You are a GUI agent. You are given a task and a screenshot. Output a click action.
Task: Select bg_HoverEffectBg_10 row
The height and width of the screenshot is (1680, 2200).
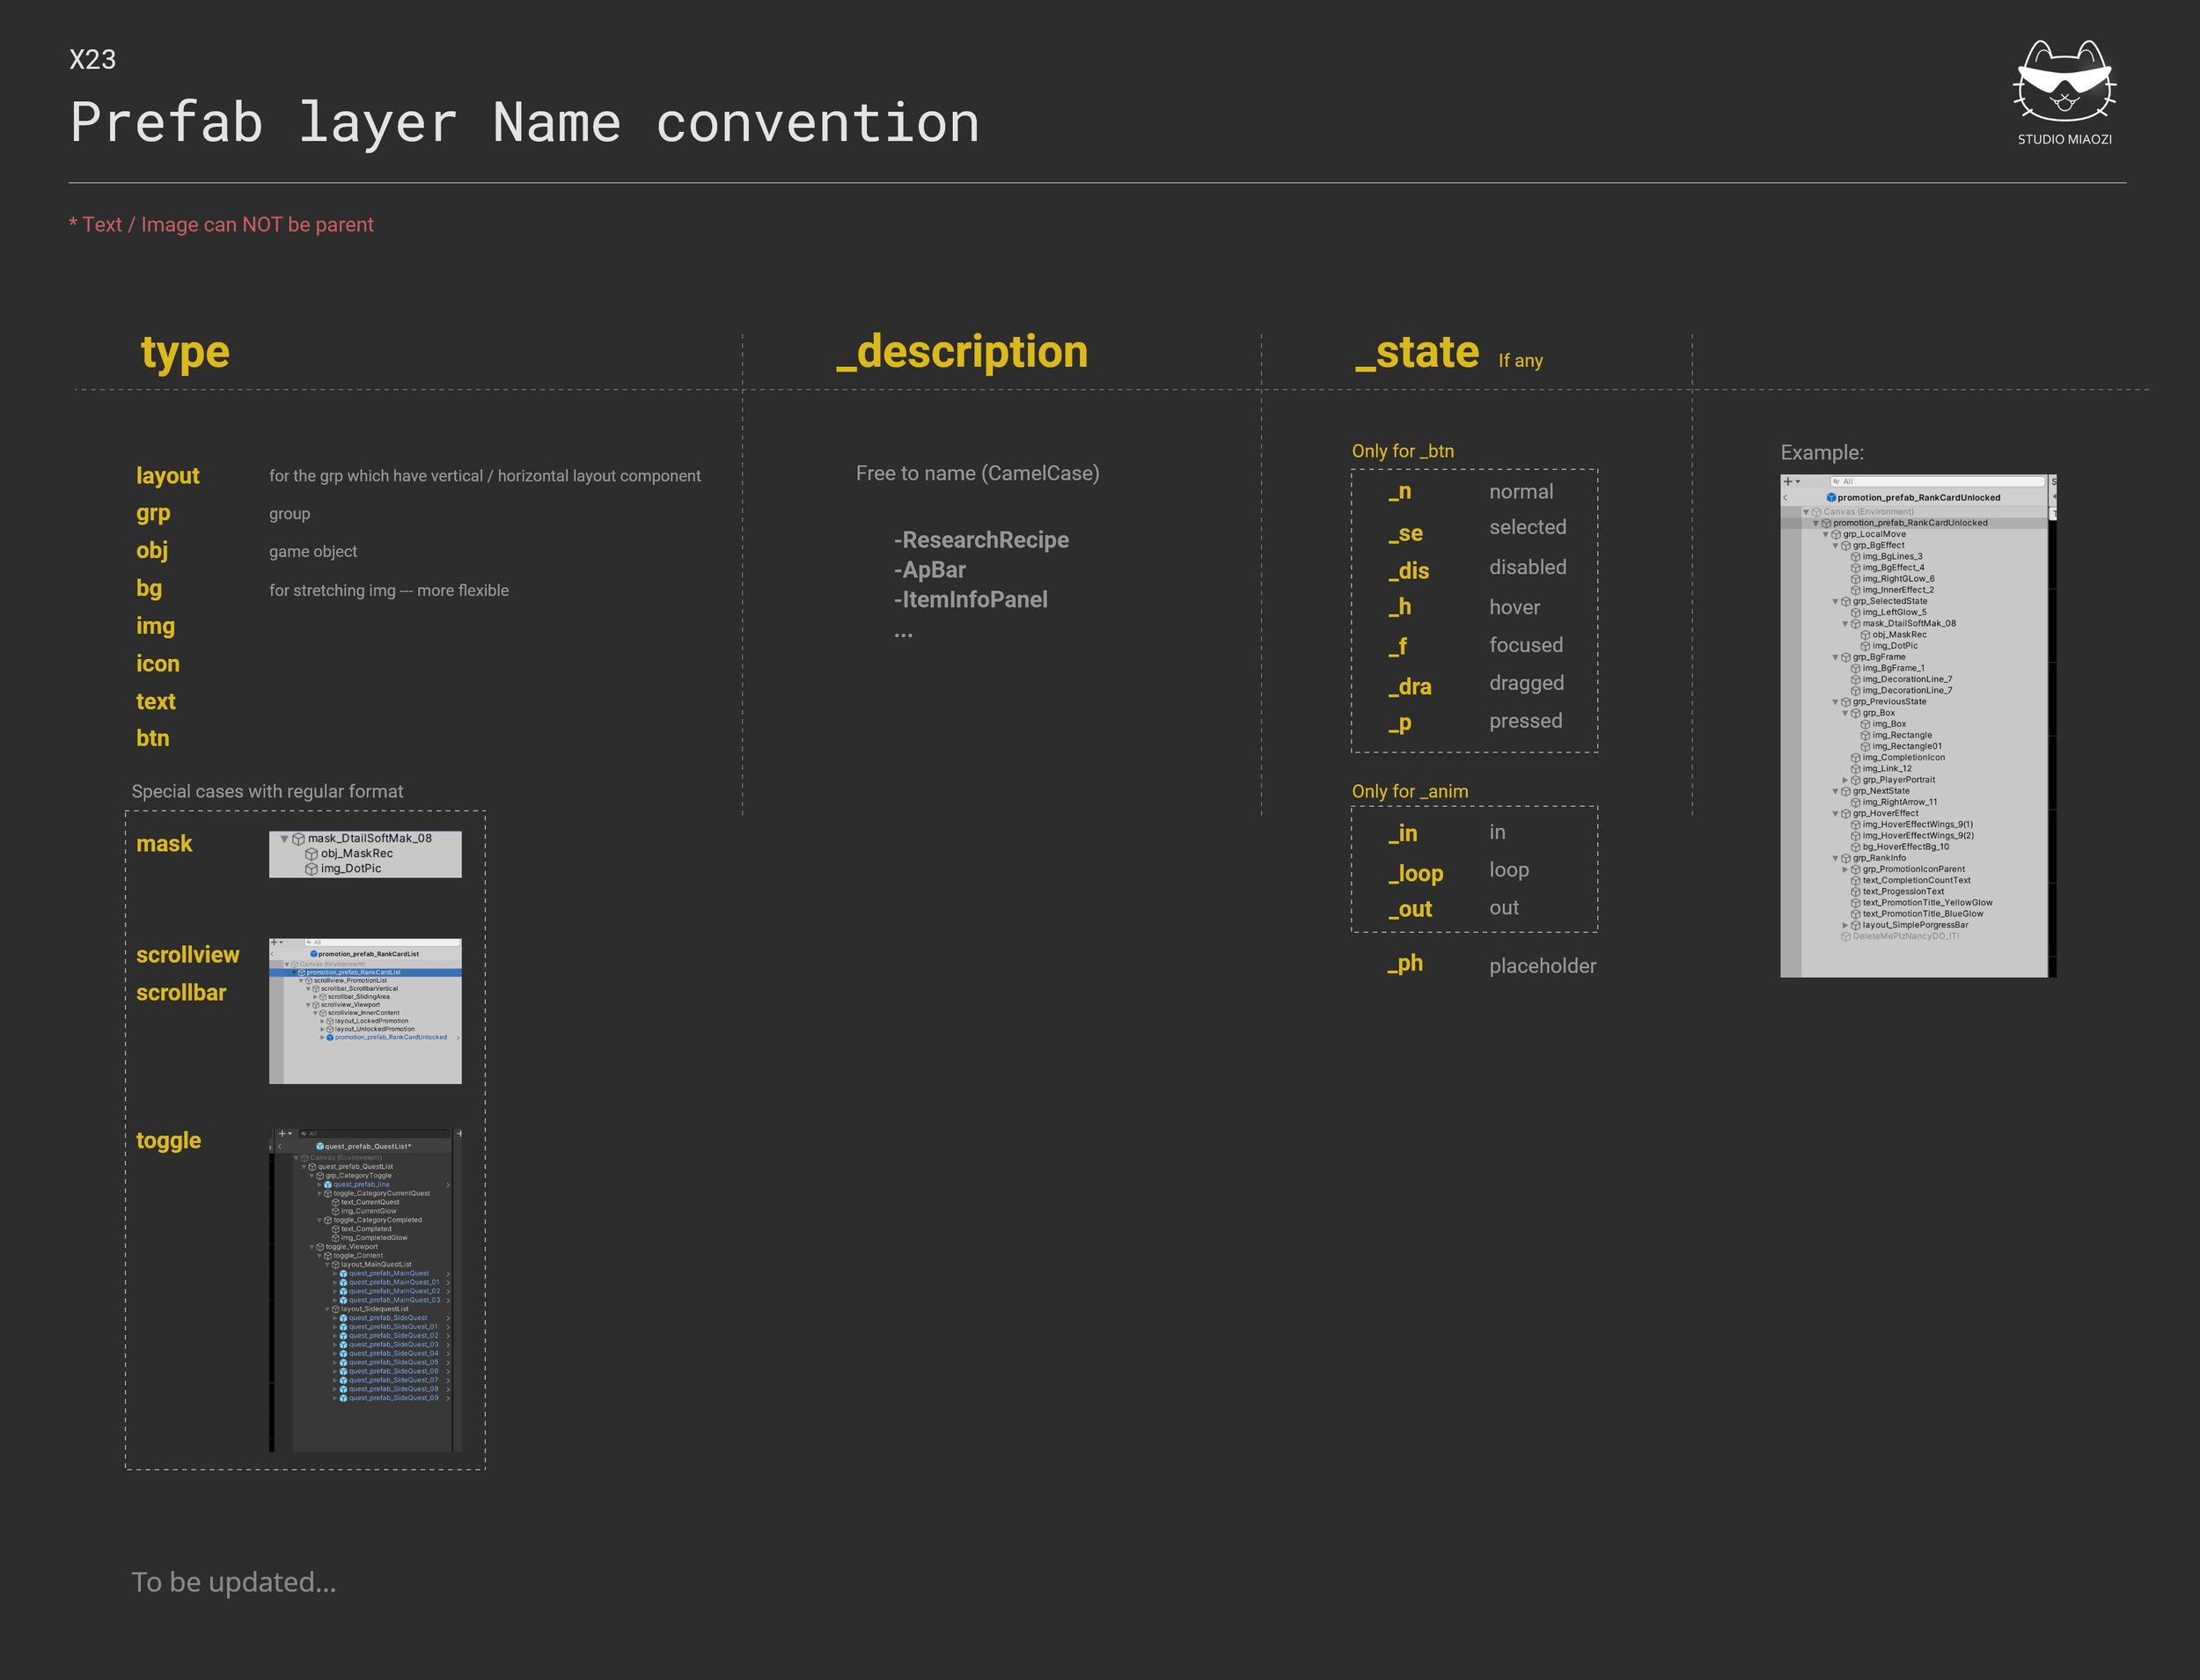pos(1906,847)
